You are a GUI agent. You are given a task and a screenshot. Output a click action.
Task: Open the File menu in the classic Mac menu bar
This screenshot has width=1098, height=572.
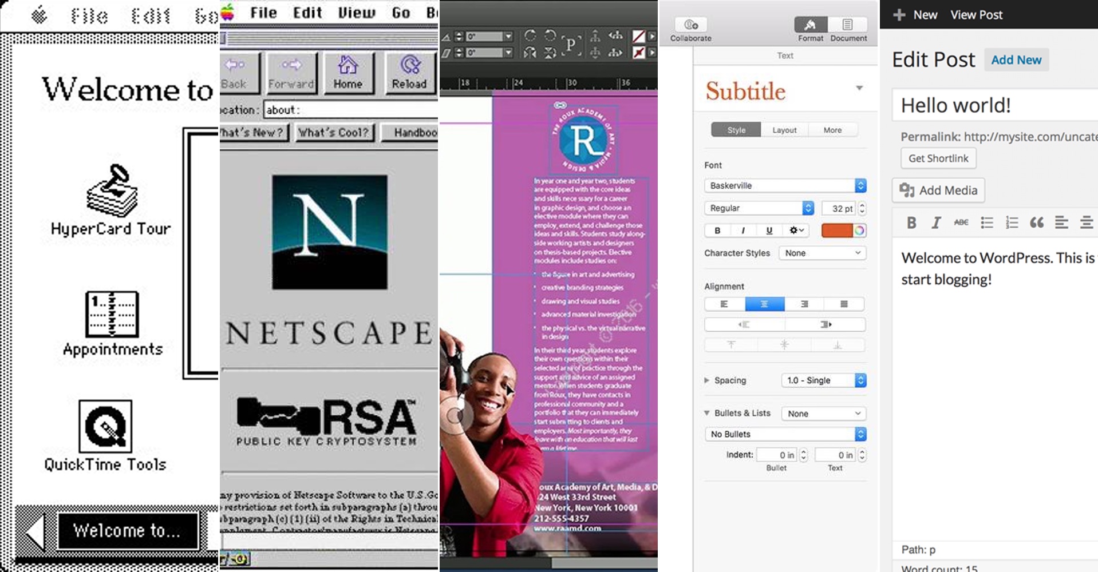[x=87, y=14]
